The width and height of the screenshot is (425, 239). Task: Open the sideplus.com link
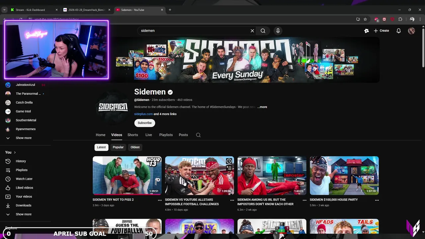(x=143, y=114)
